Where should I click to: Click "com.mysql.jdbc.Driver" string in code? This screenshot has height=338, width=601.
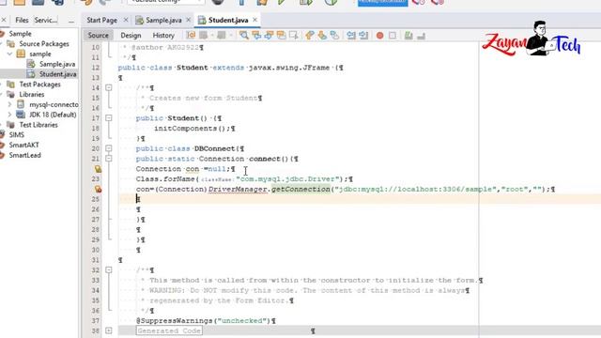pyautogui.click(x=288, y=179)
